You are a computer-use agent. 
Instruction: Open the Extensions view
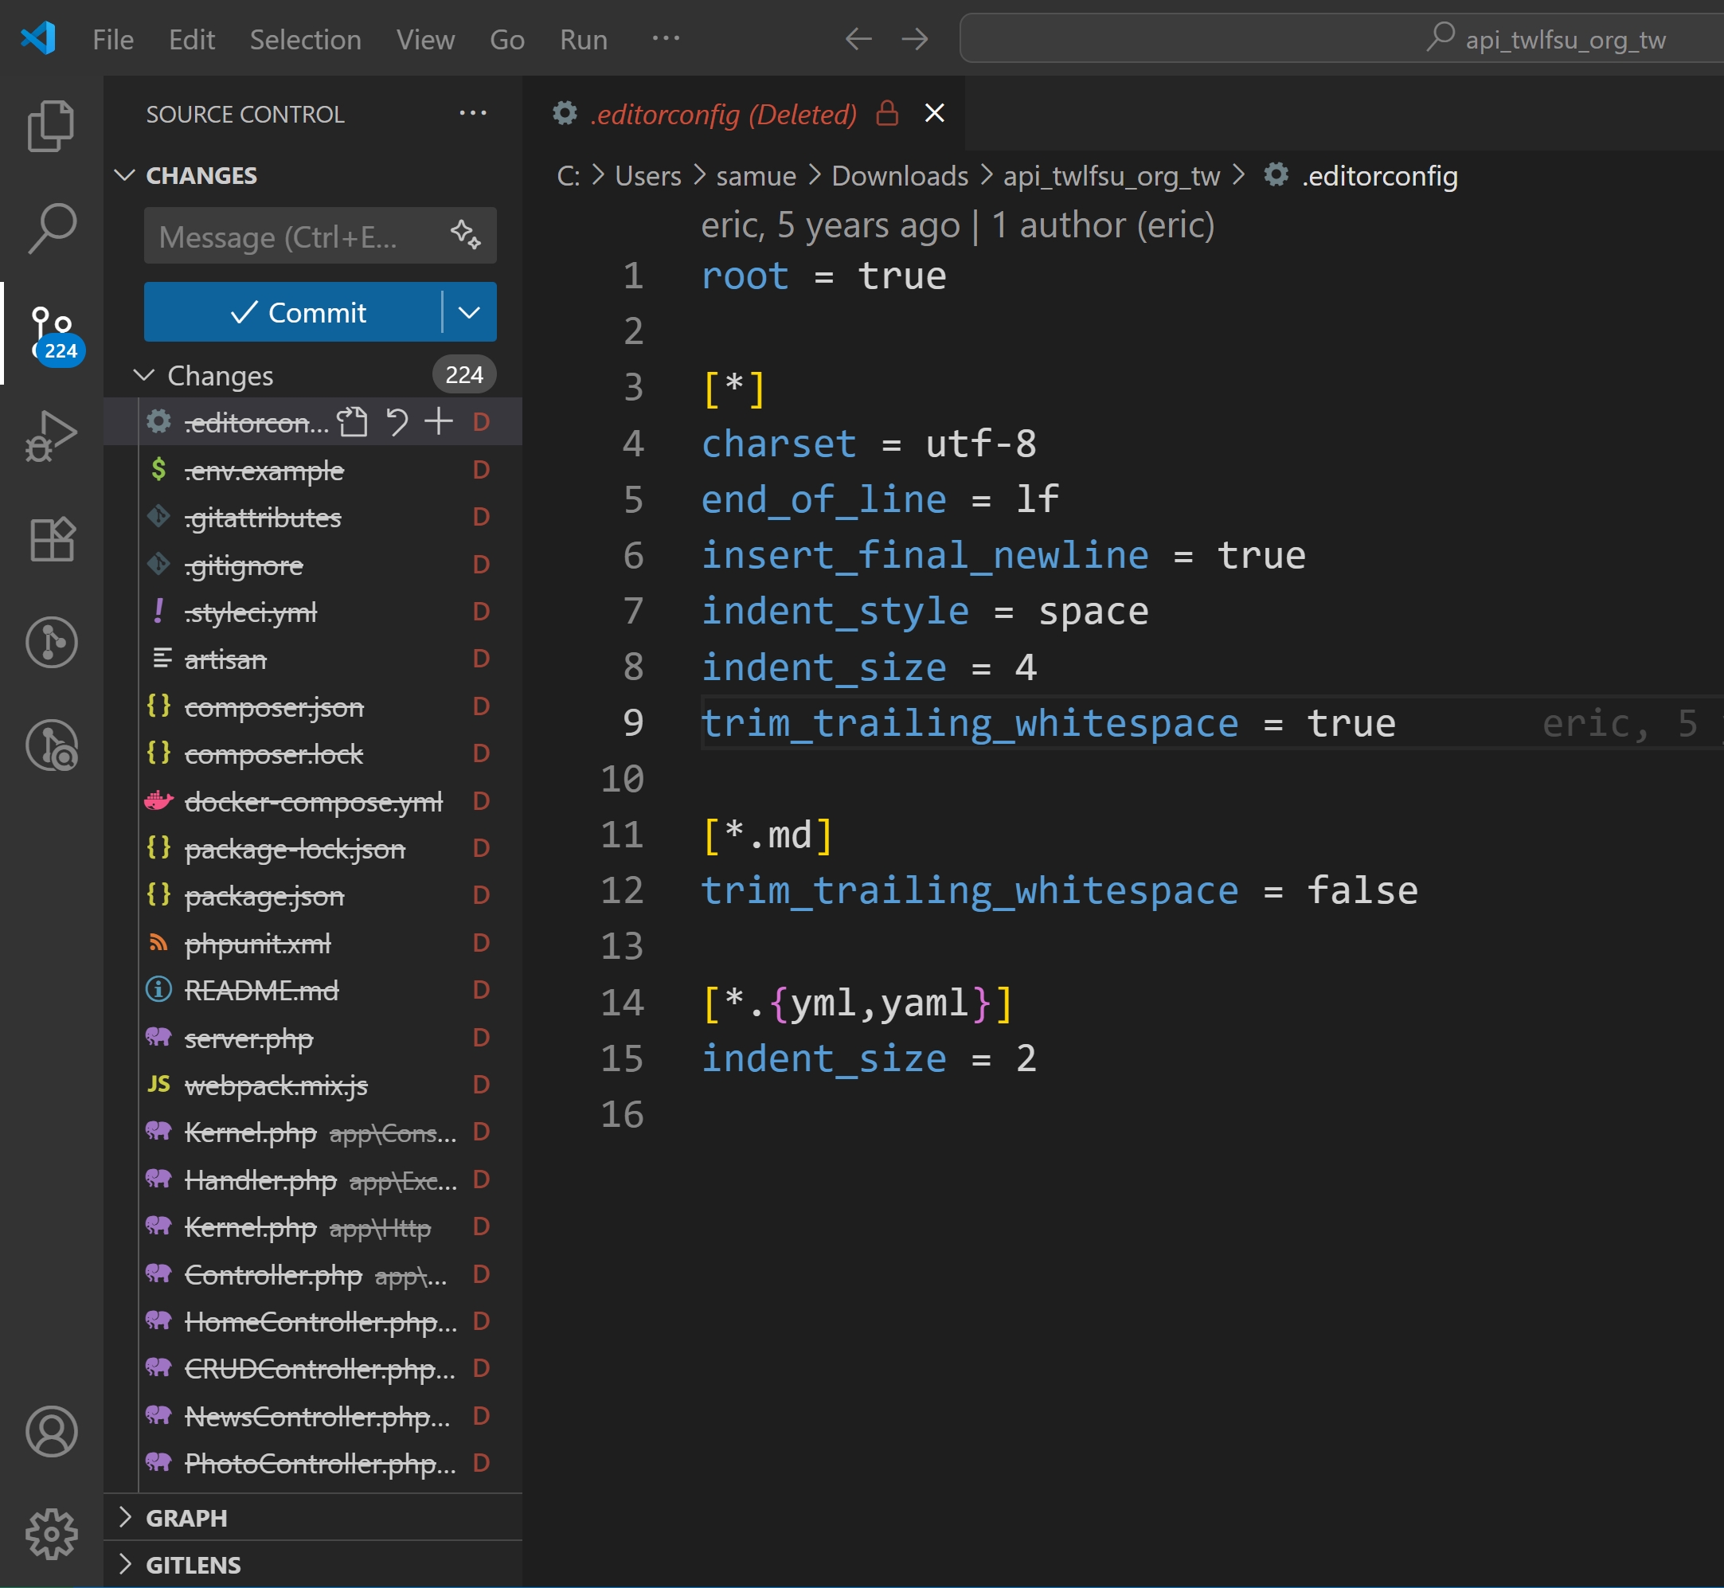click(x=52, y=540)
